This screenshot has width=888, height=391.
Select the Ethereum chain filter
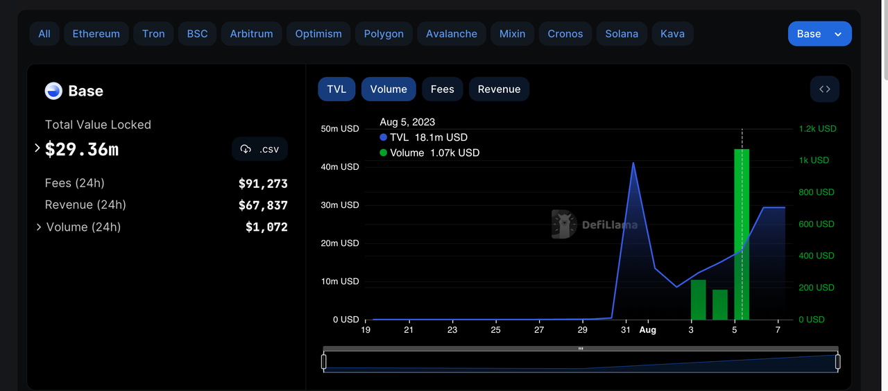[x=96, y=34]
